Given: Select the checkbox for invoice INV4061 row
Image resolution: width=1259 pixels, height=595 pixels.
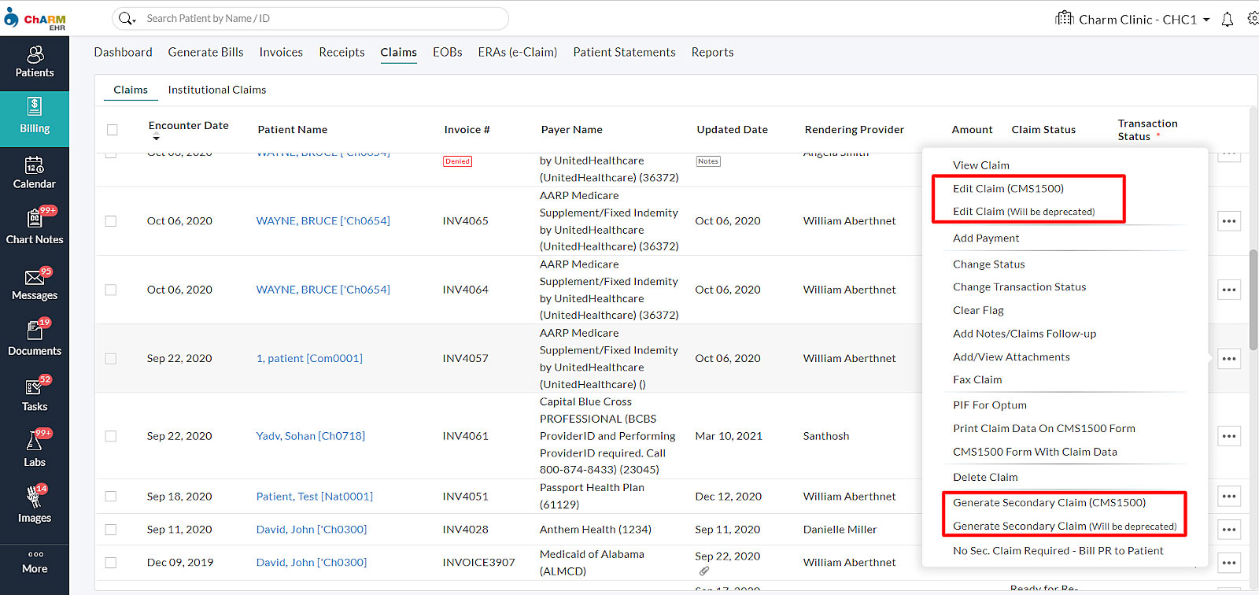Looking at the screenshot, I should (111, 436).
